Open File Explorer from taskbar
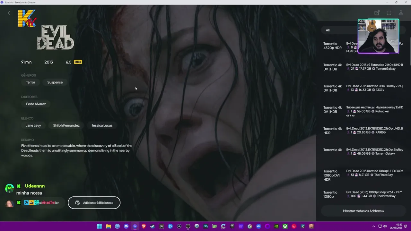The height and width of the screenshot is (231, 411). coord(109,226)
